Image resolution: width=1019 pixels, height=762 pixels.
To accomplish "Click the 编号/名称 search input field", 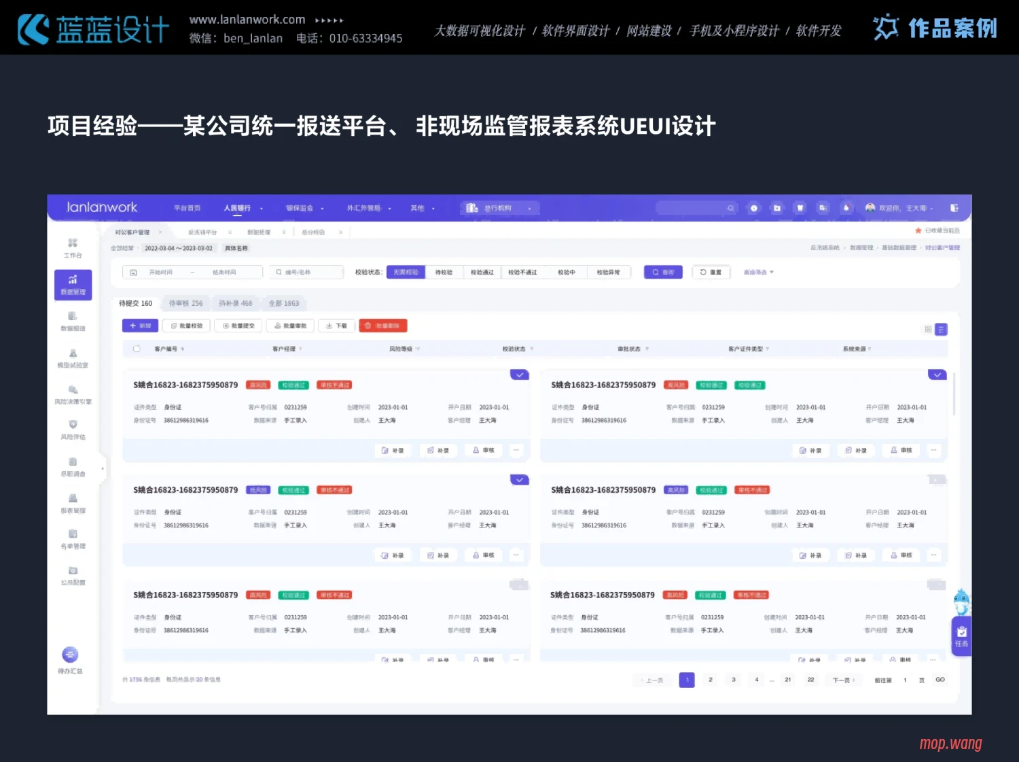I will click(307, 272).
